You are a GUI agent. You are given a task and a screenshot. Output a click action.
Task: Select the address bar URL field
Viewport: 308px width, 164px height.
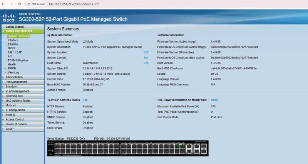coord(74,4)
